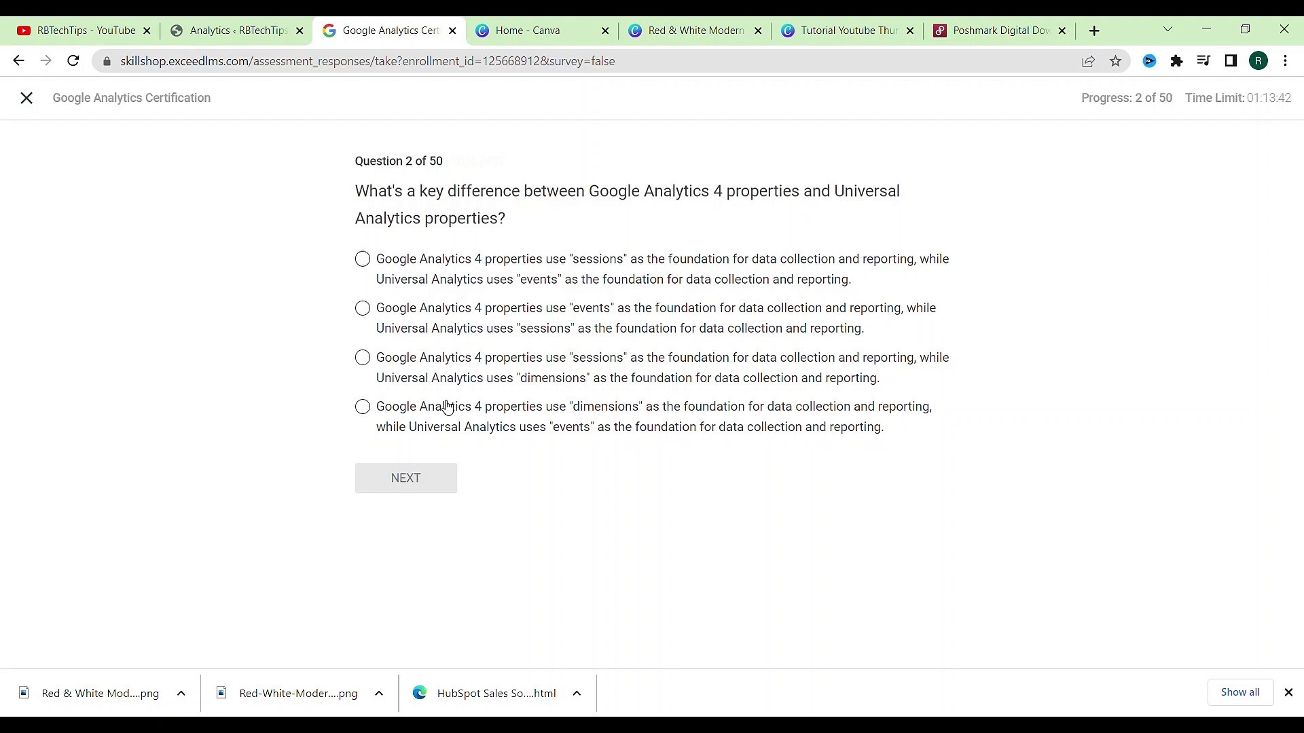Bookmark this page with star icon
The width and height of the screenshot is (1304, 733).
click(x=1115, y=61)
